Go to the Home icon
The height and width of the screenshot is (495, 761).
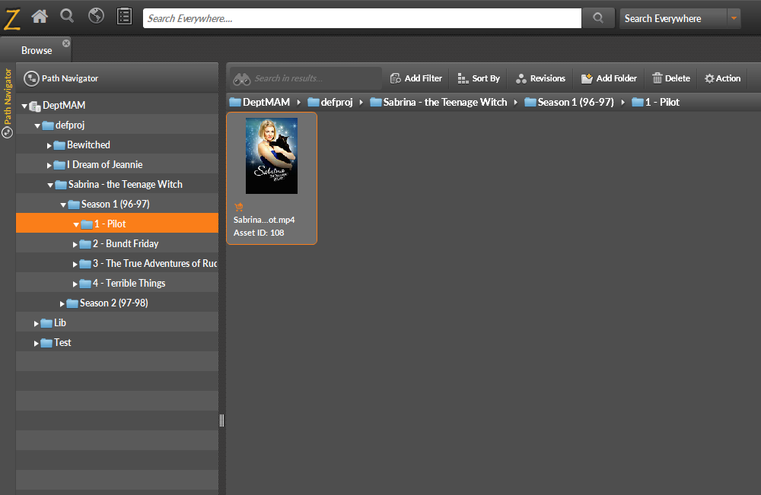(40, 17)
